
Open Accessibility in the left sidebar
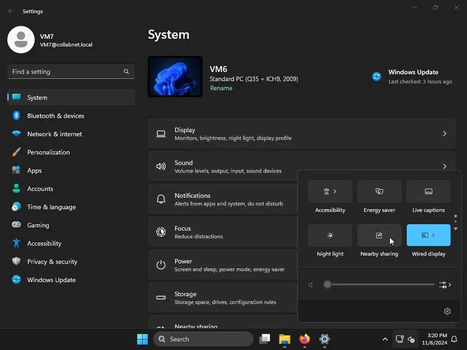71,243
